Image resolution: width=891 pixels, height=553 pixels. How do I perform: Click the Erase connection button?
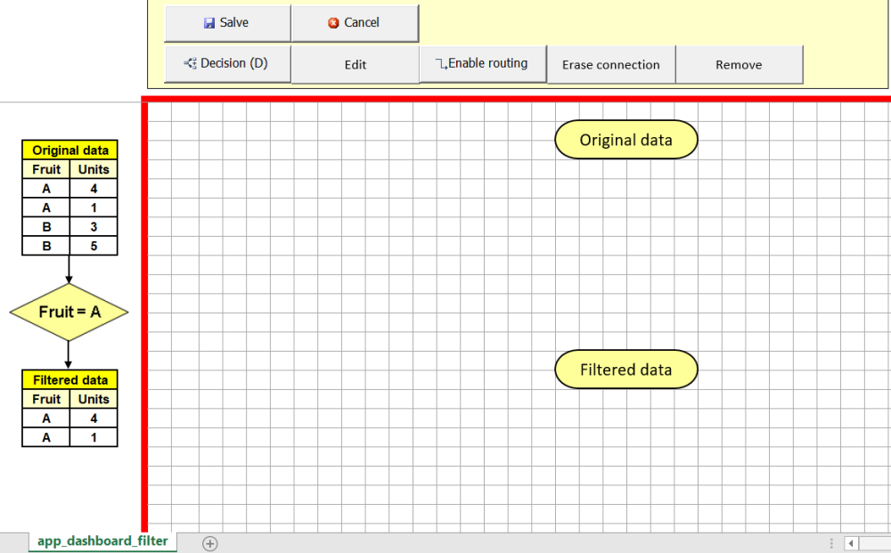point(611,64)
